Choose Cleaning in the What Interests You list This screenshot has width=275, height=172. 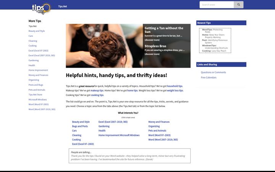pyautogui.click(x=76, y=135)
